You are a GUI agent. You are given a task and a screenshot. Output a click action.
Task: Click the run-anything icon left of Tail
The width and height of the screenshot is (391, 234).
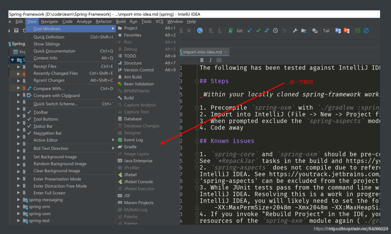coord(315,31)
